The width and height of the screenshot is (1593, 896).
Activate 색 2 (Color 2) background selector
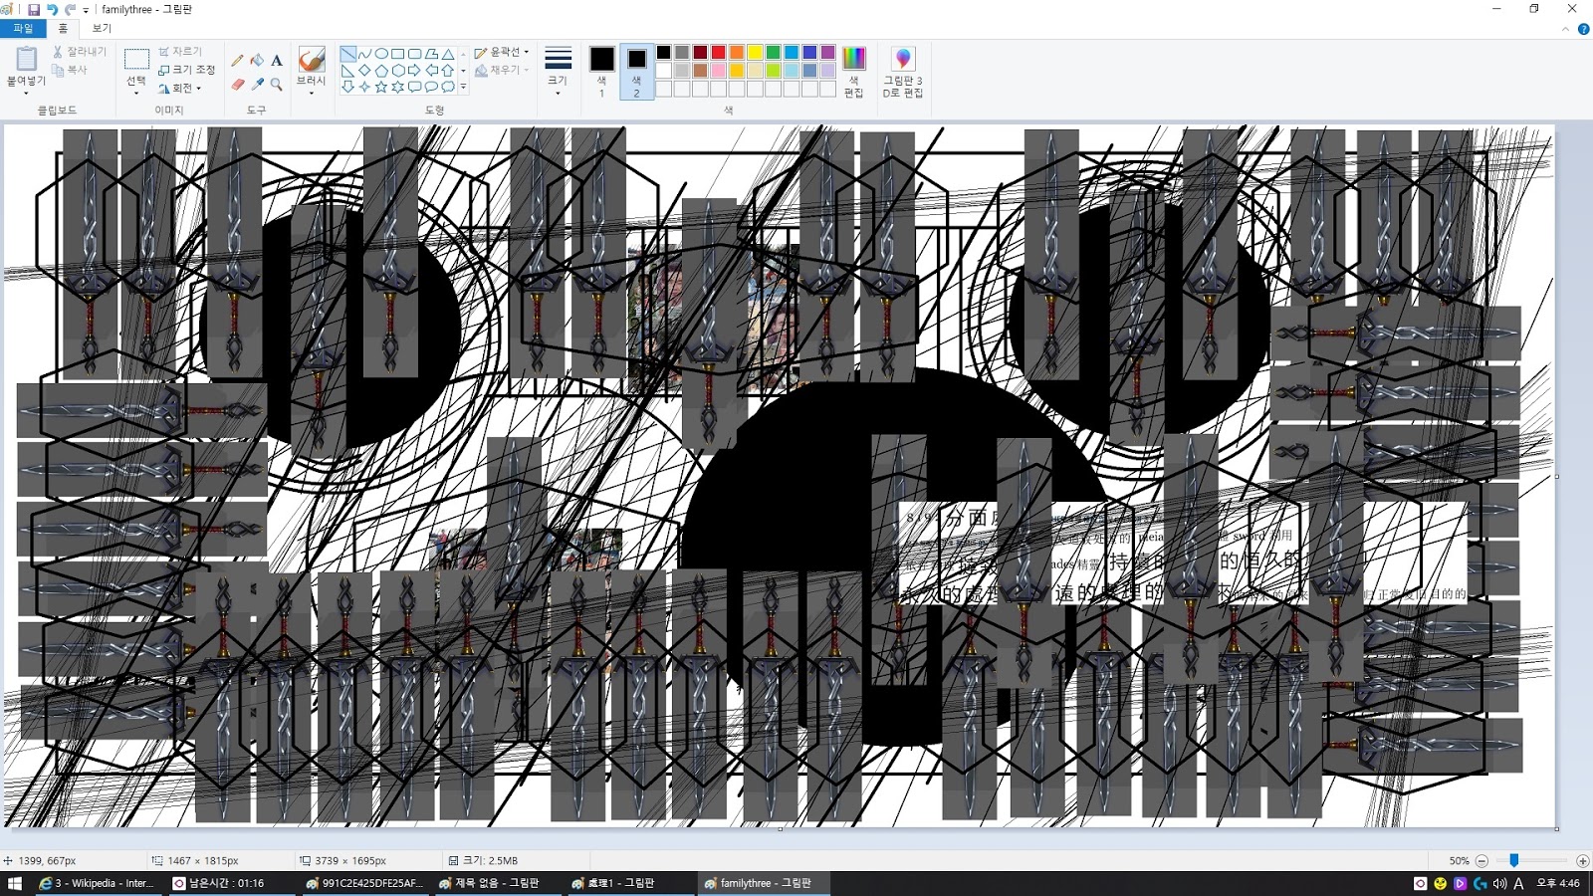(x=636, y=72)
